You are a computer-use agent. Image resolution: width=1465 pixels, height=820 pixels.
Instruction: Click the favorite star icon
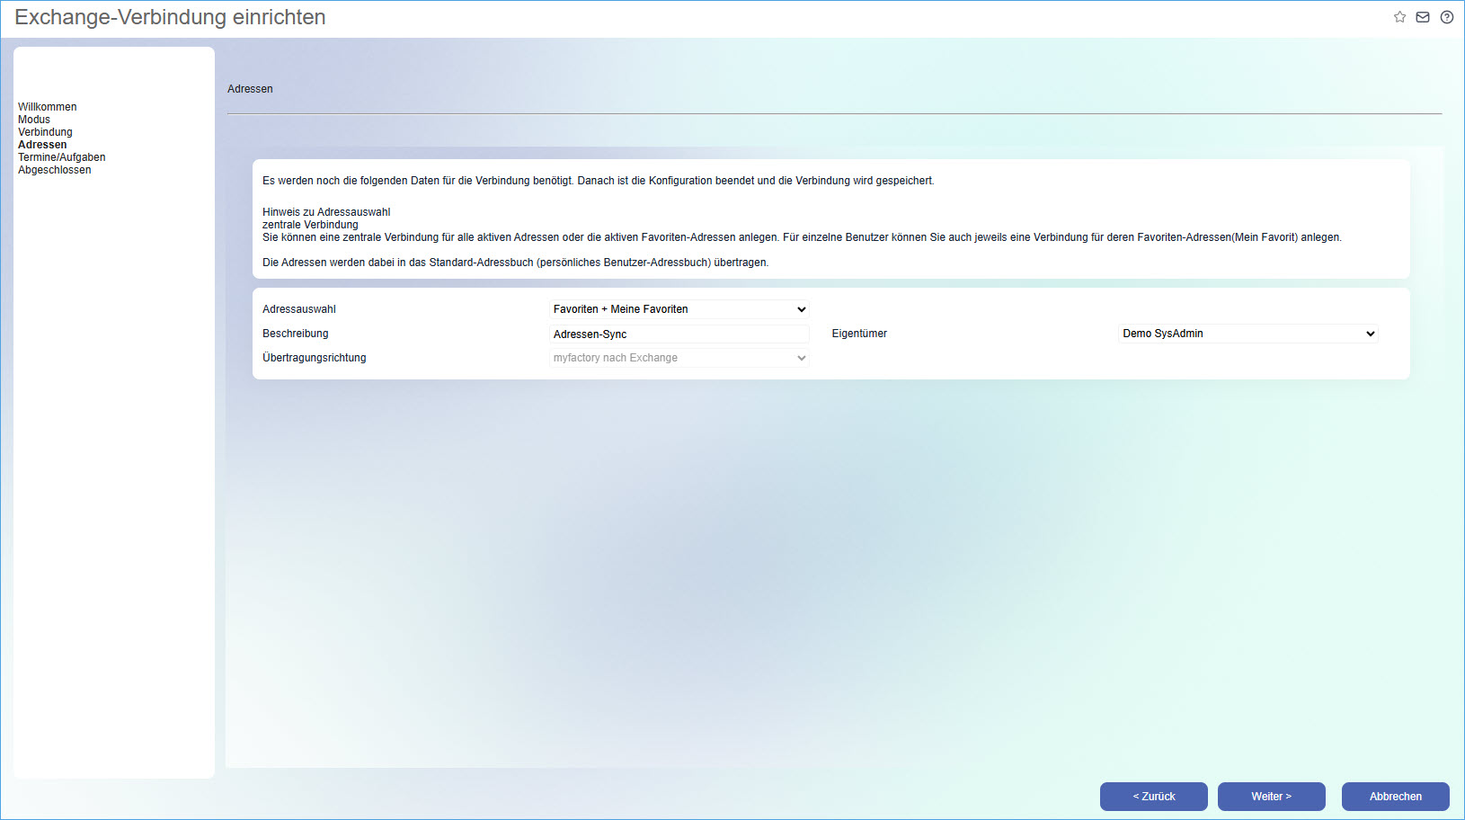(x=1399, y=17)
